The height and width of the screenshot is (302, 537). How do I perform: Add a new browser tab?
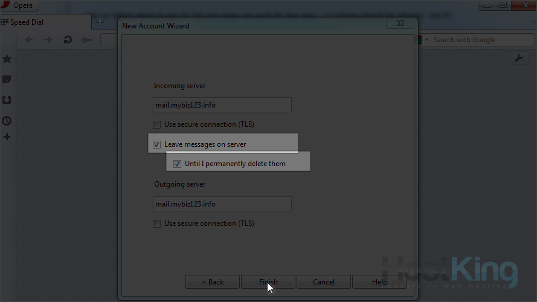[x=100, y=22]
